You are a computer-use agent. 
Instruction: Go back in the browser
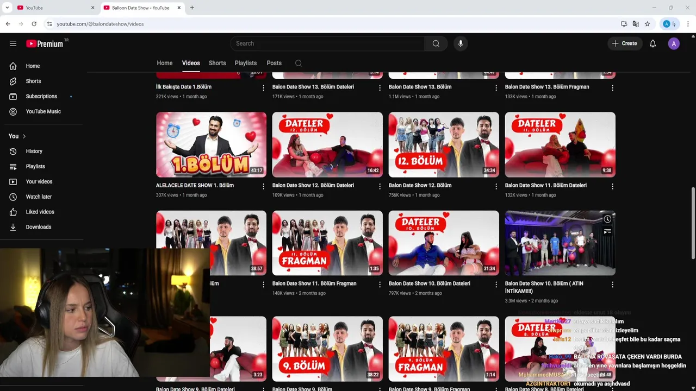[8, 24]
